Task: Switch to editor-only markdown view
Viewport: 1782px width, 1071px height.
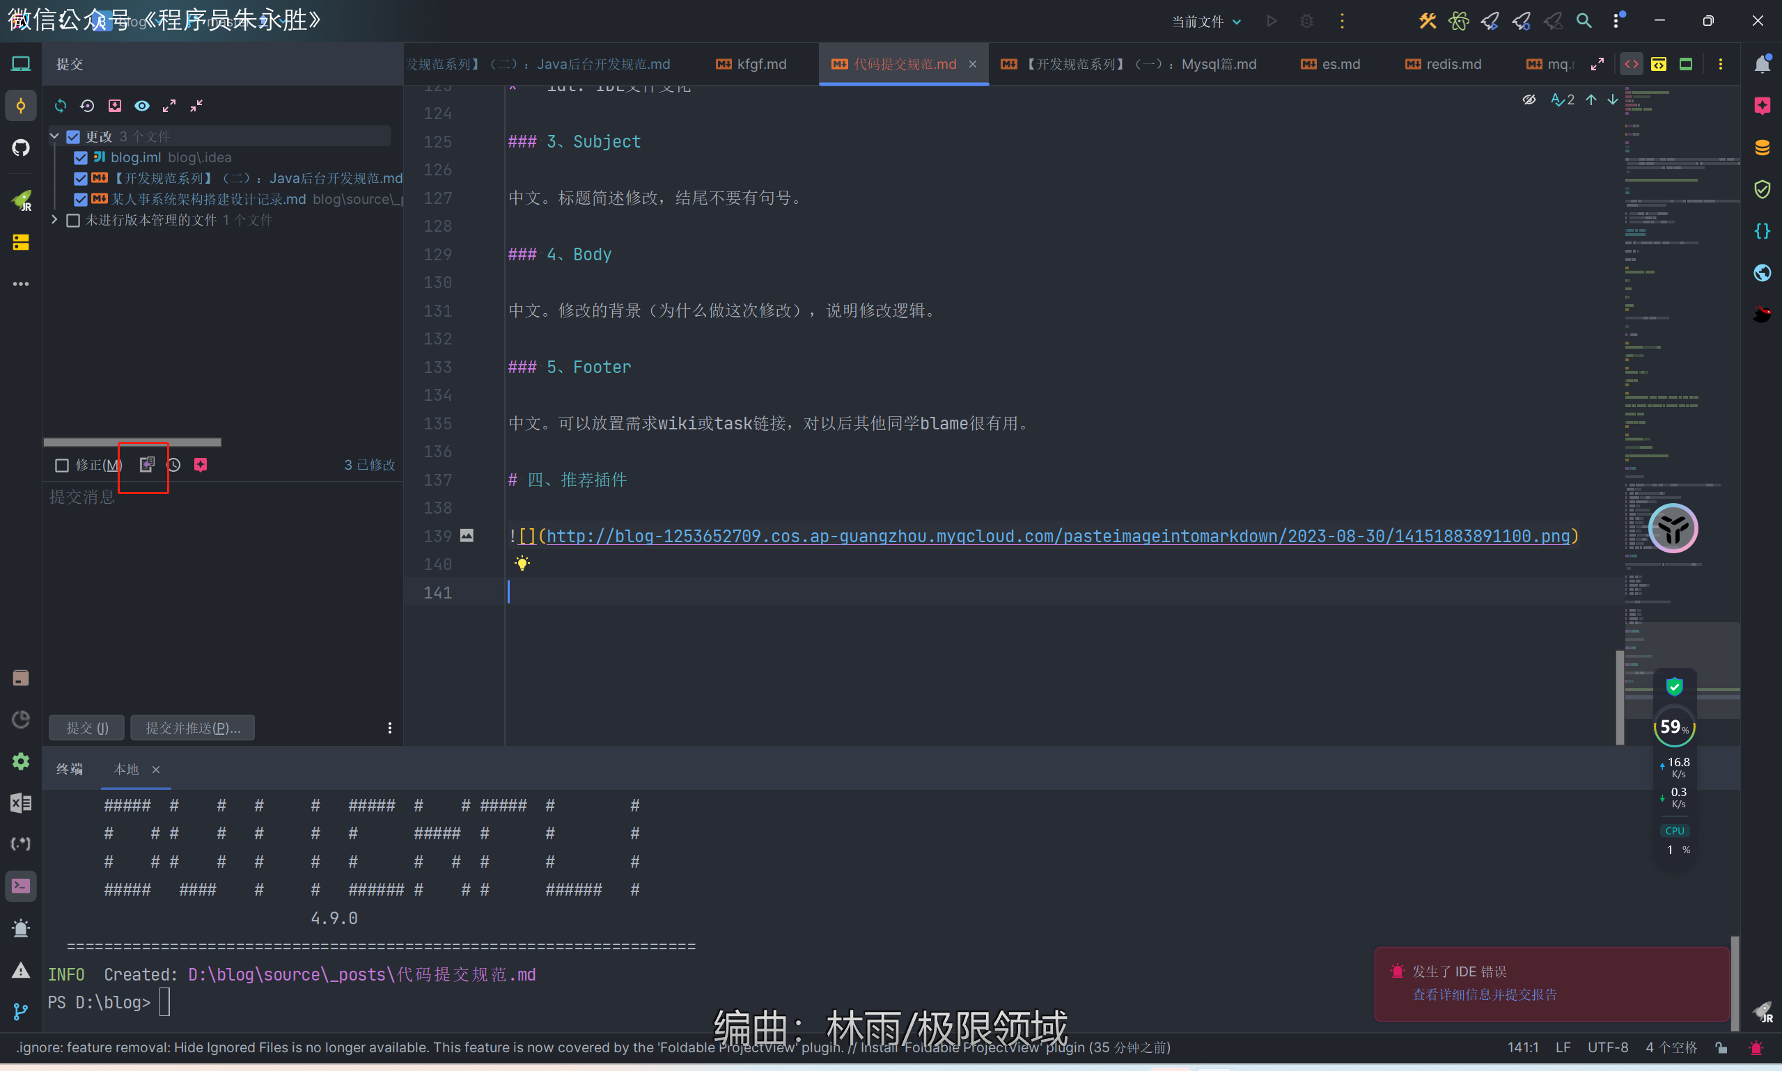Action: click(1632, 64)
